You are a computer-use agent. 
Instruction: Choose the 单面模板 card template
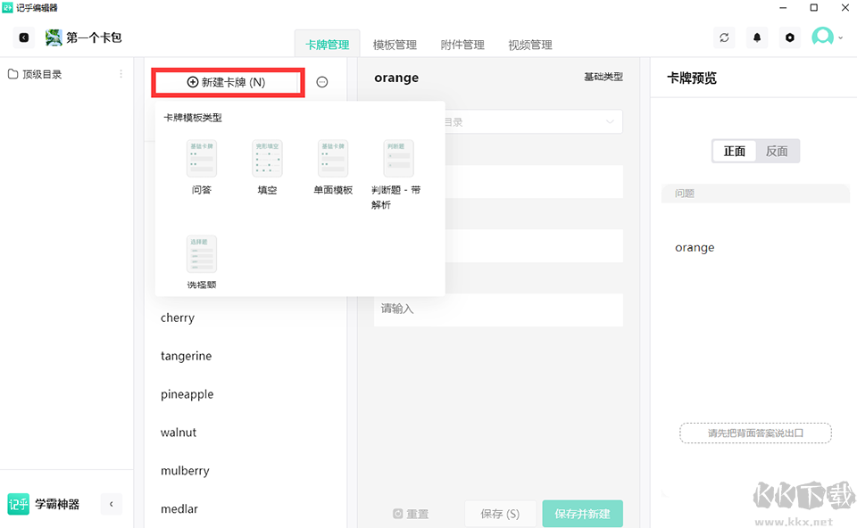333,167
